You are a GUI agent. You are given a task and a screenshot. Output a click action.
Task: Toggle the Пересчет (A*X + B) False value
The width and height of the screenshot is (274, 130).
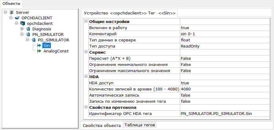225,58
